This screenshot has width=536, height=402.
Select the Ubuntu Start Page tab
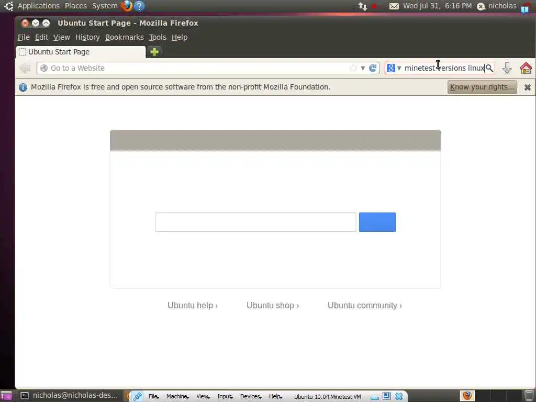81,52
